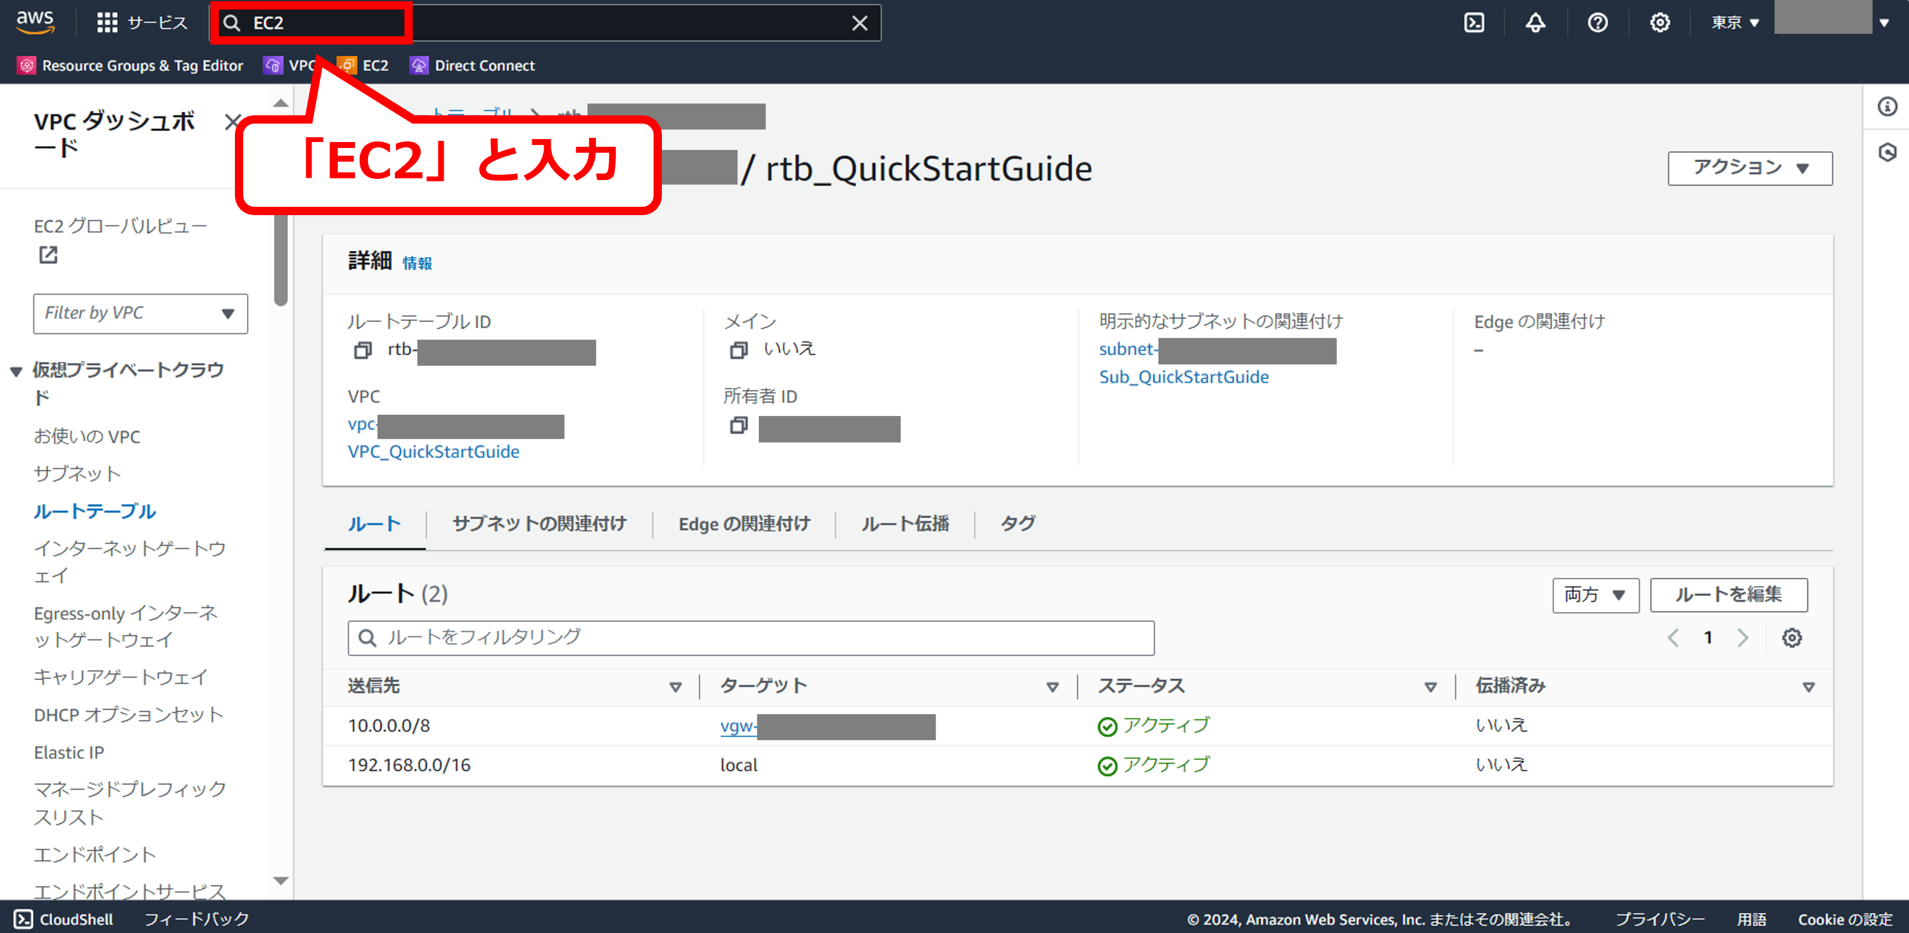Open the services grid menu
1909x933 pixels.
[108, 23]
